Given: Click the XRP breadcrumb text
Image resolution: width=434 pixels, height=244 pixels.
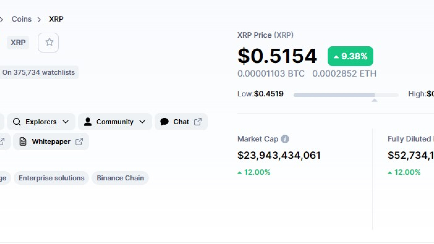Looking at the screenshot, I should pos(56,19).
